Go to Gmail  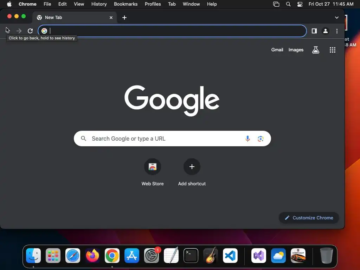pyautogui.click(x=277, y=50)
